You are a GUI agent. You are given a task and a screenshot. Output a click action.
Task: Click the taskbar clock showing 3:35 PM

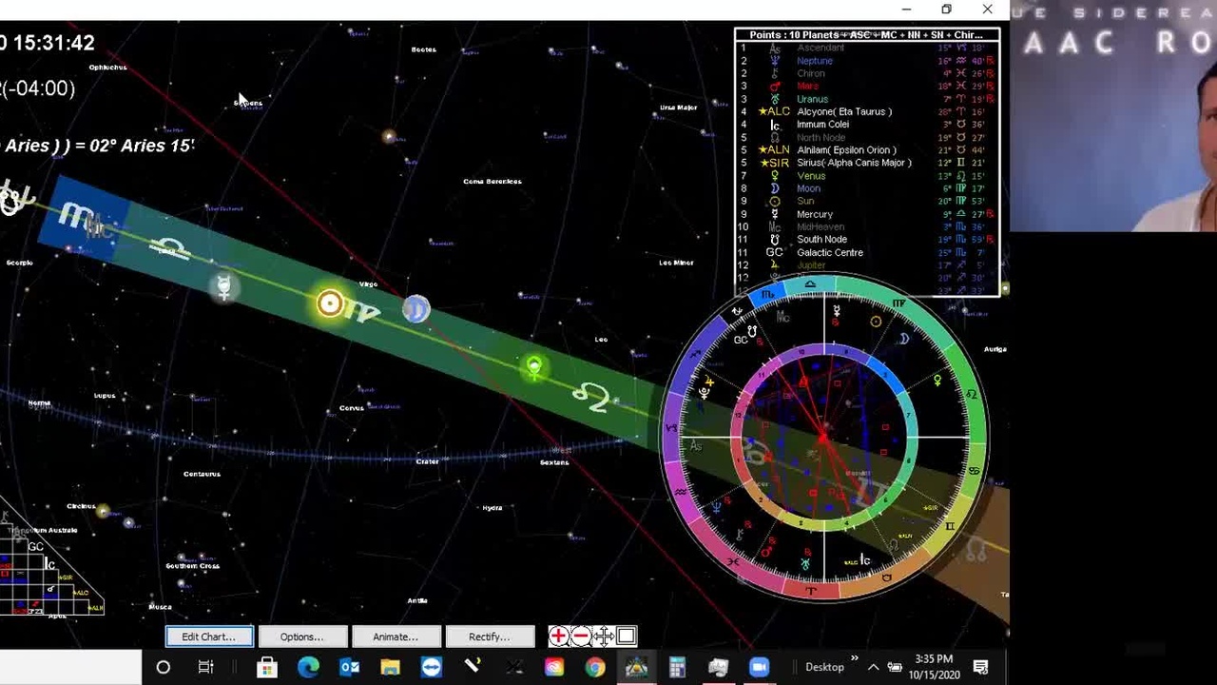pos(933,666)
